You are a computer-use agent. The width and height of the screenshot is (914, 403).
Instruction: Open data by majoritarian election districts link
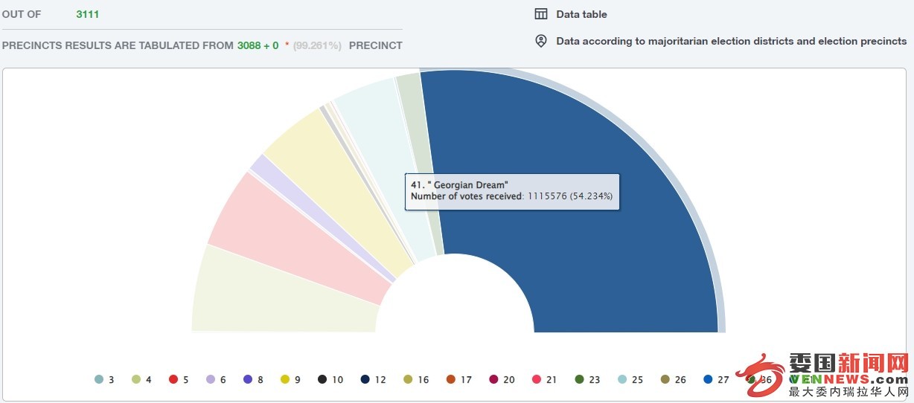coord(731,42)
